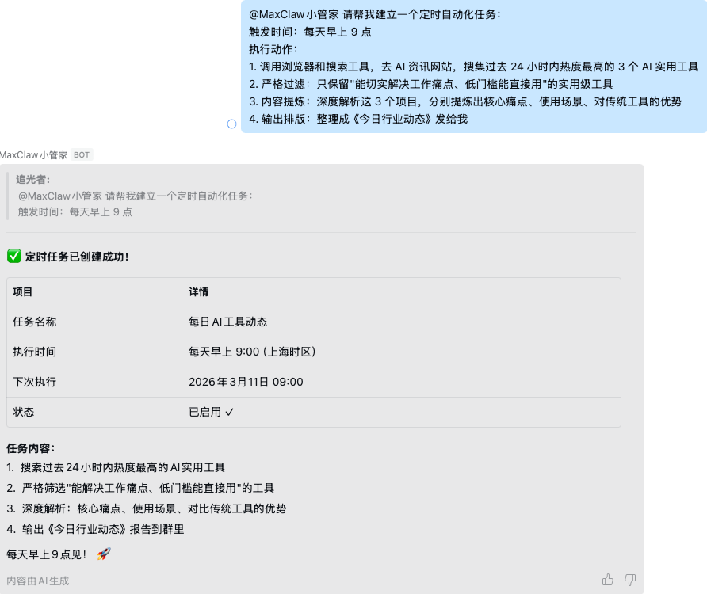Click the green checkmark success emoji
This screenshot has height=594, width=707.
(14, 255)
